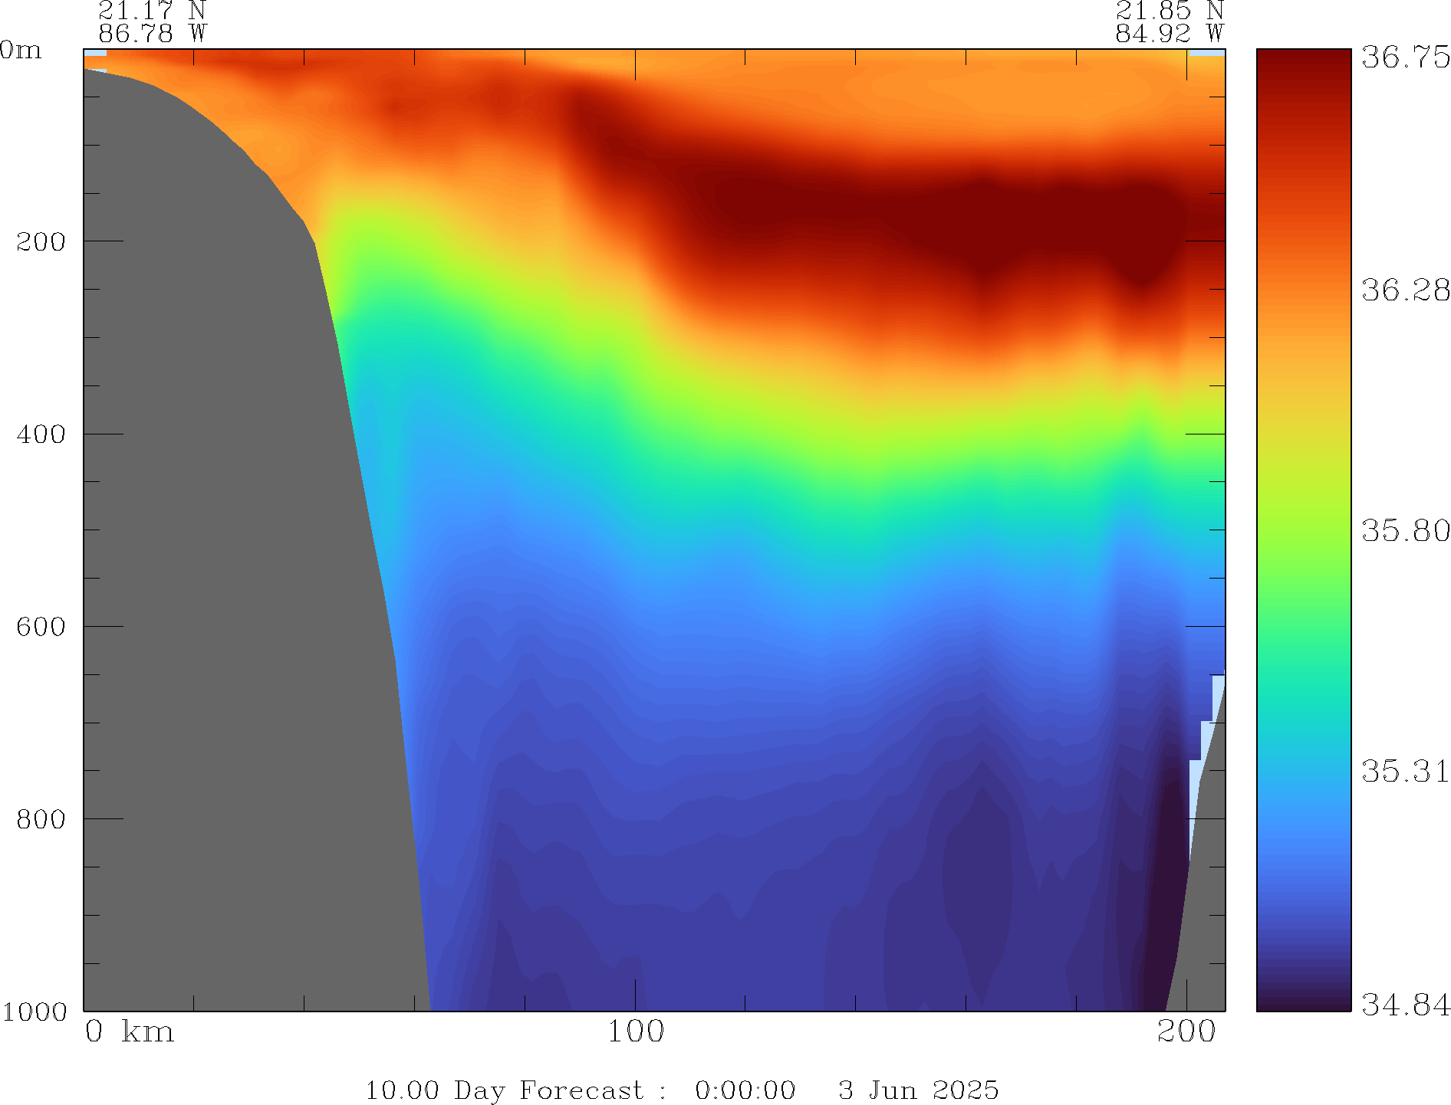Select the 36.75 colorbar maximum label
Image resolution: width=1451 pixels, height=1105 pixels.
pos(1405,57)
